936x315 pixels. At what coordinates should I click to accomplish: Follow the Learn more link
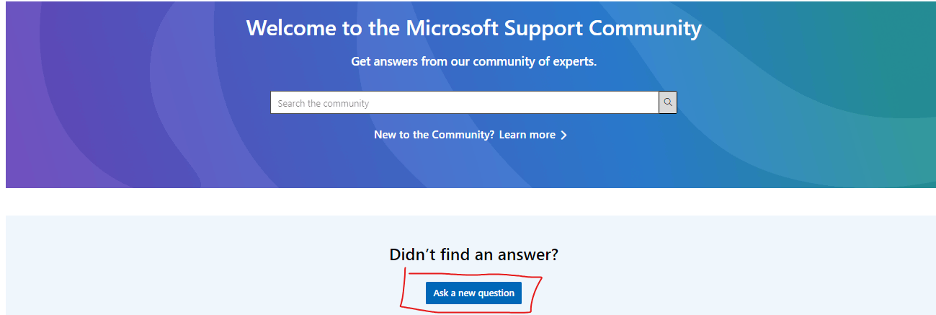click(527, 135)
